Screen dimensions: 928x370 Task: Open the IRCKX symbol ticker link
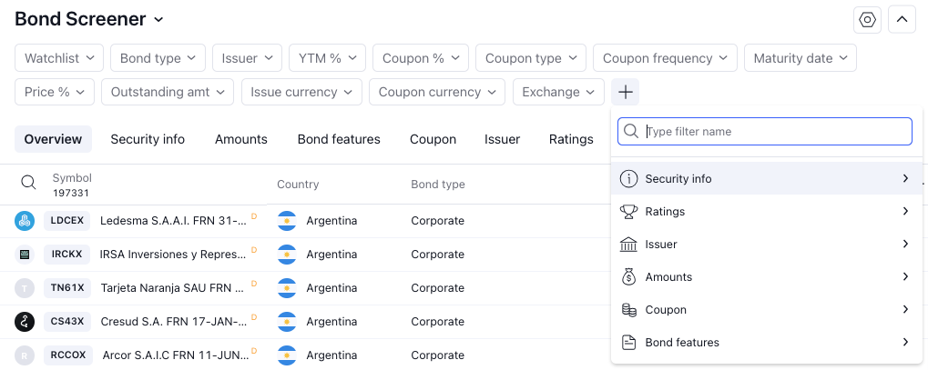coord(66,255)
